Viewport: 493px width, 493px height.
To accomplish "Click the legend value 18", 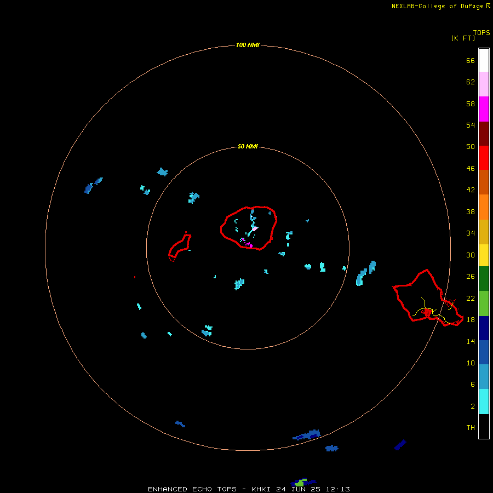I will pos(471,320).
